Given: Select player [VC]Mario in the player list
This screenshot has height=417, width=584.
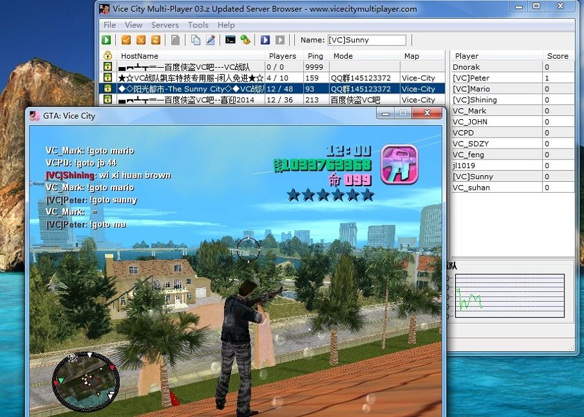Looking at the screenshot, I should point(512,89).
